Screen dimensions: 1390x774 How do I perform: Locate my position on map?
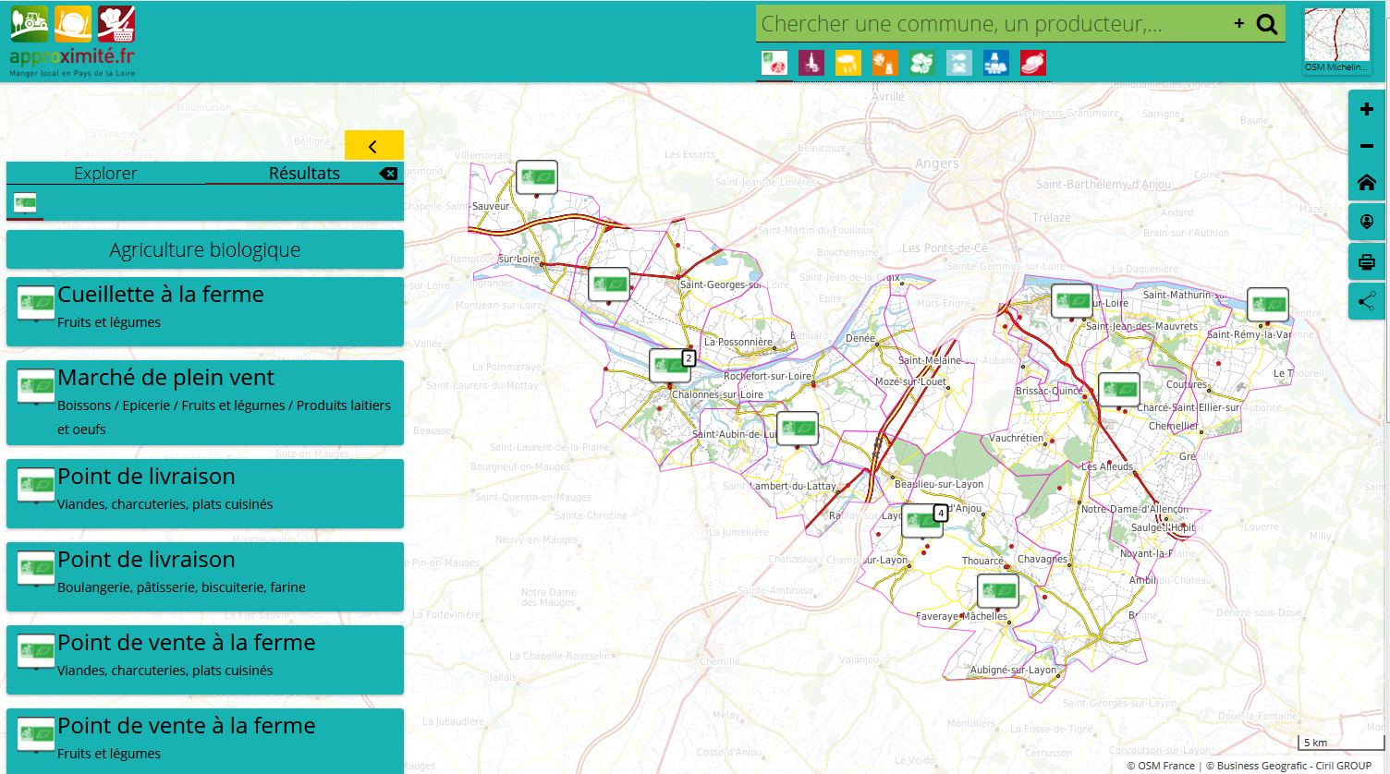tap(1367, 222)
